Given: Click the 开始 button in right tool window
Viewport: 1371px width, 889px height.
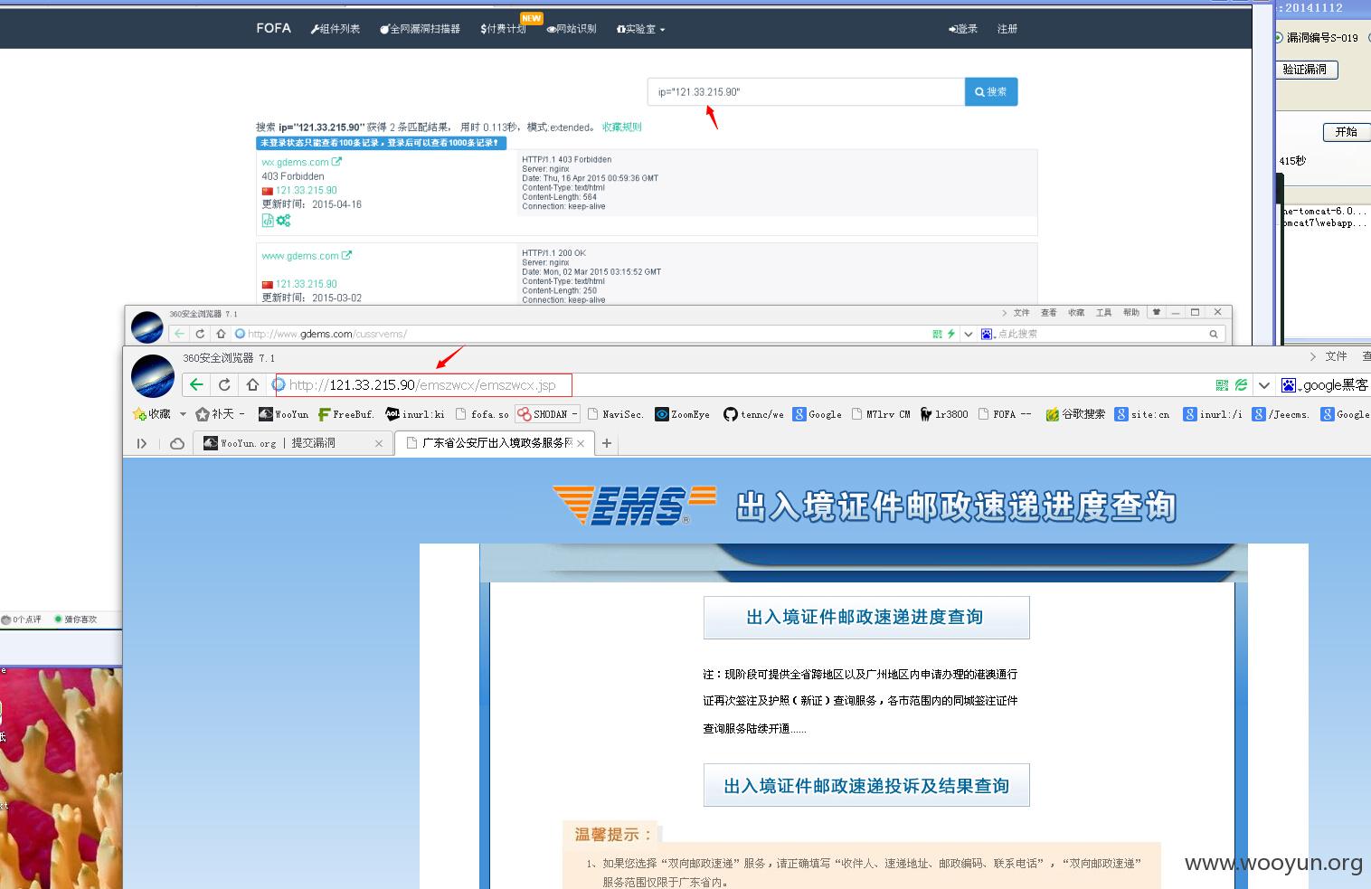Looking at the screenshot, I should click(1347, 132).
